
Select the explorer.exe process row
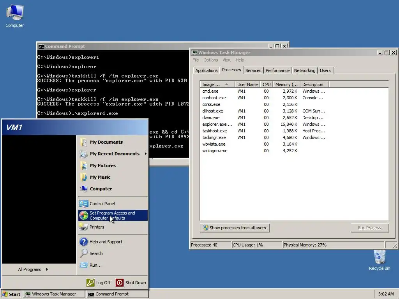pos(295,124)
